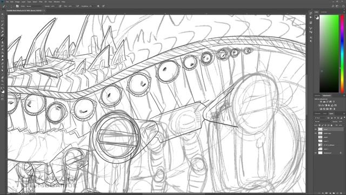Open the collapsed Brush Settings panel icon
The height and width of the screenshot is (195, 346).
(311, 28)
